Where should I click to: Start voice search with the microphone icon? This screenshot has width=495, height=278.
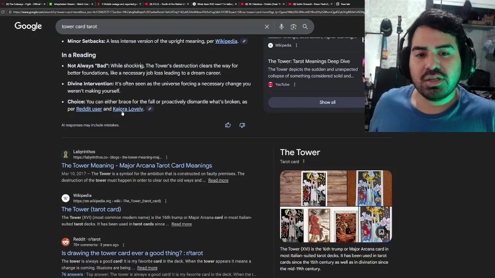(x=282, y=27)
